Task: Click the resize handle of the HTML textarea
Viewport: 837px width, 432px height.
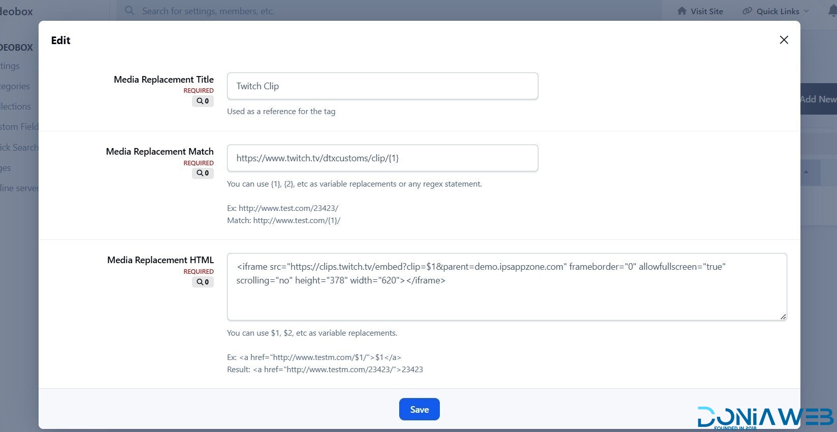Action: coord(783,316)
